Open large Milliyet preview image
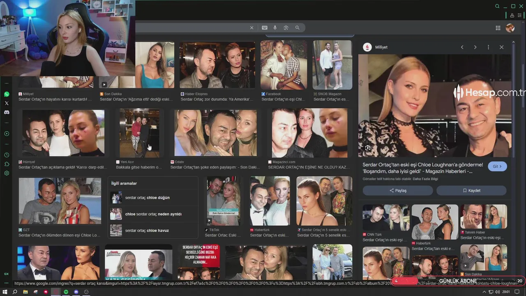The height and width of the screenshot is (296, 526). [x=435, y=106]
